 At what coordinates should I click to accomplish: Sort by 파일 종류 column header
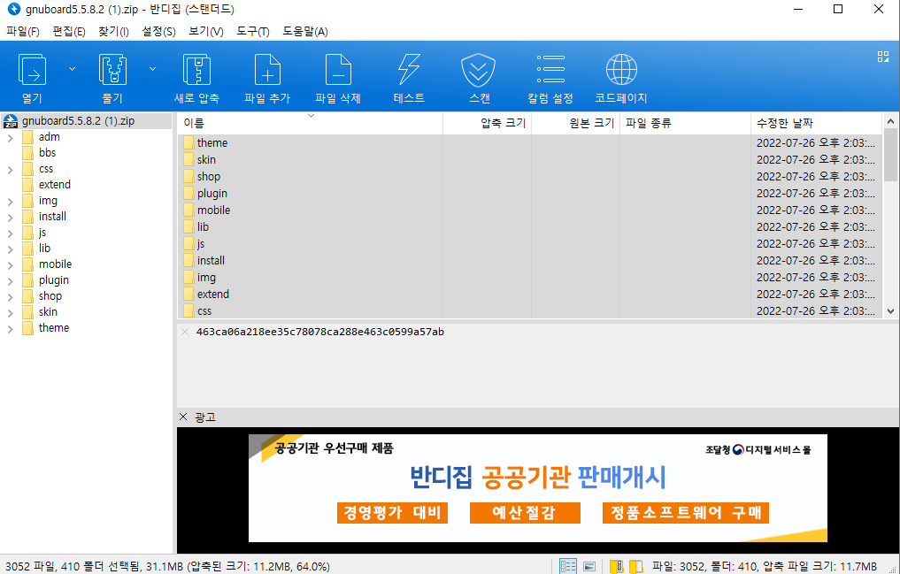[x=685, y=123]
